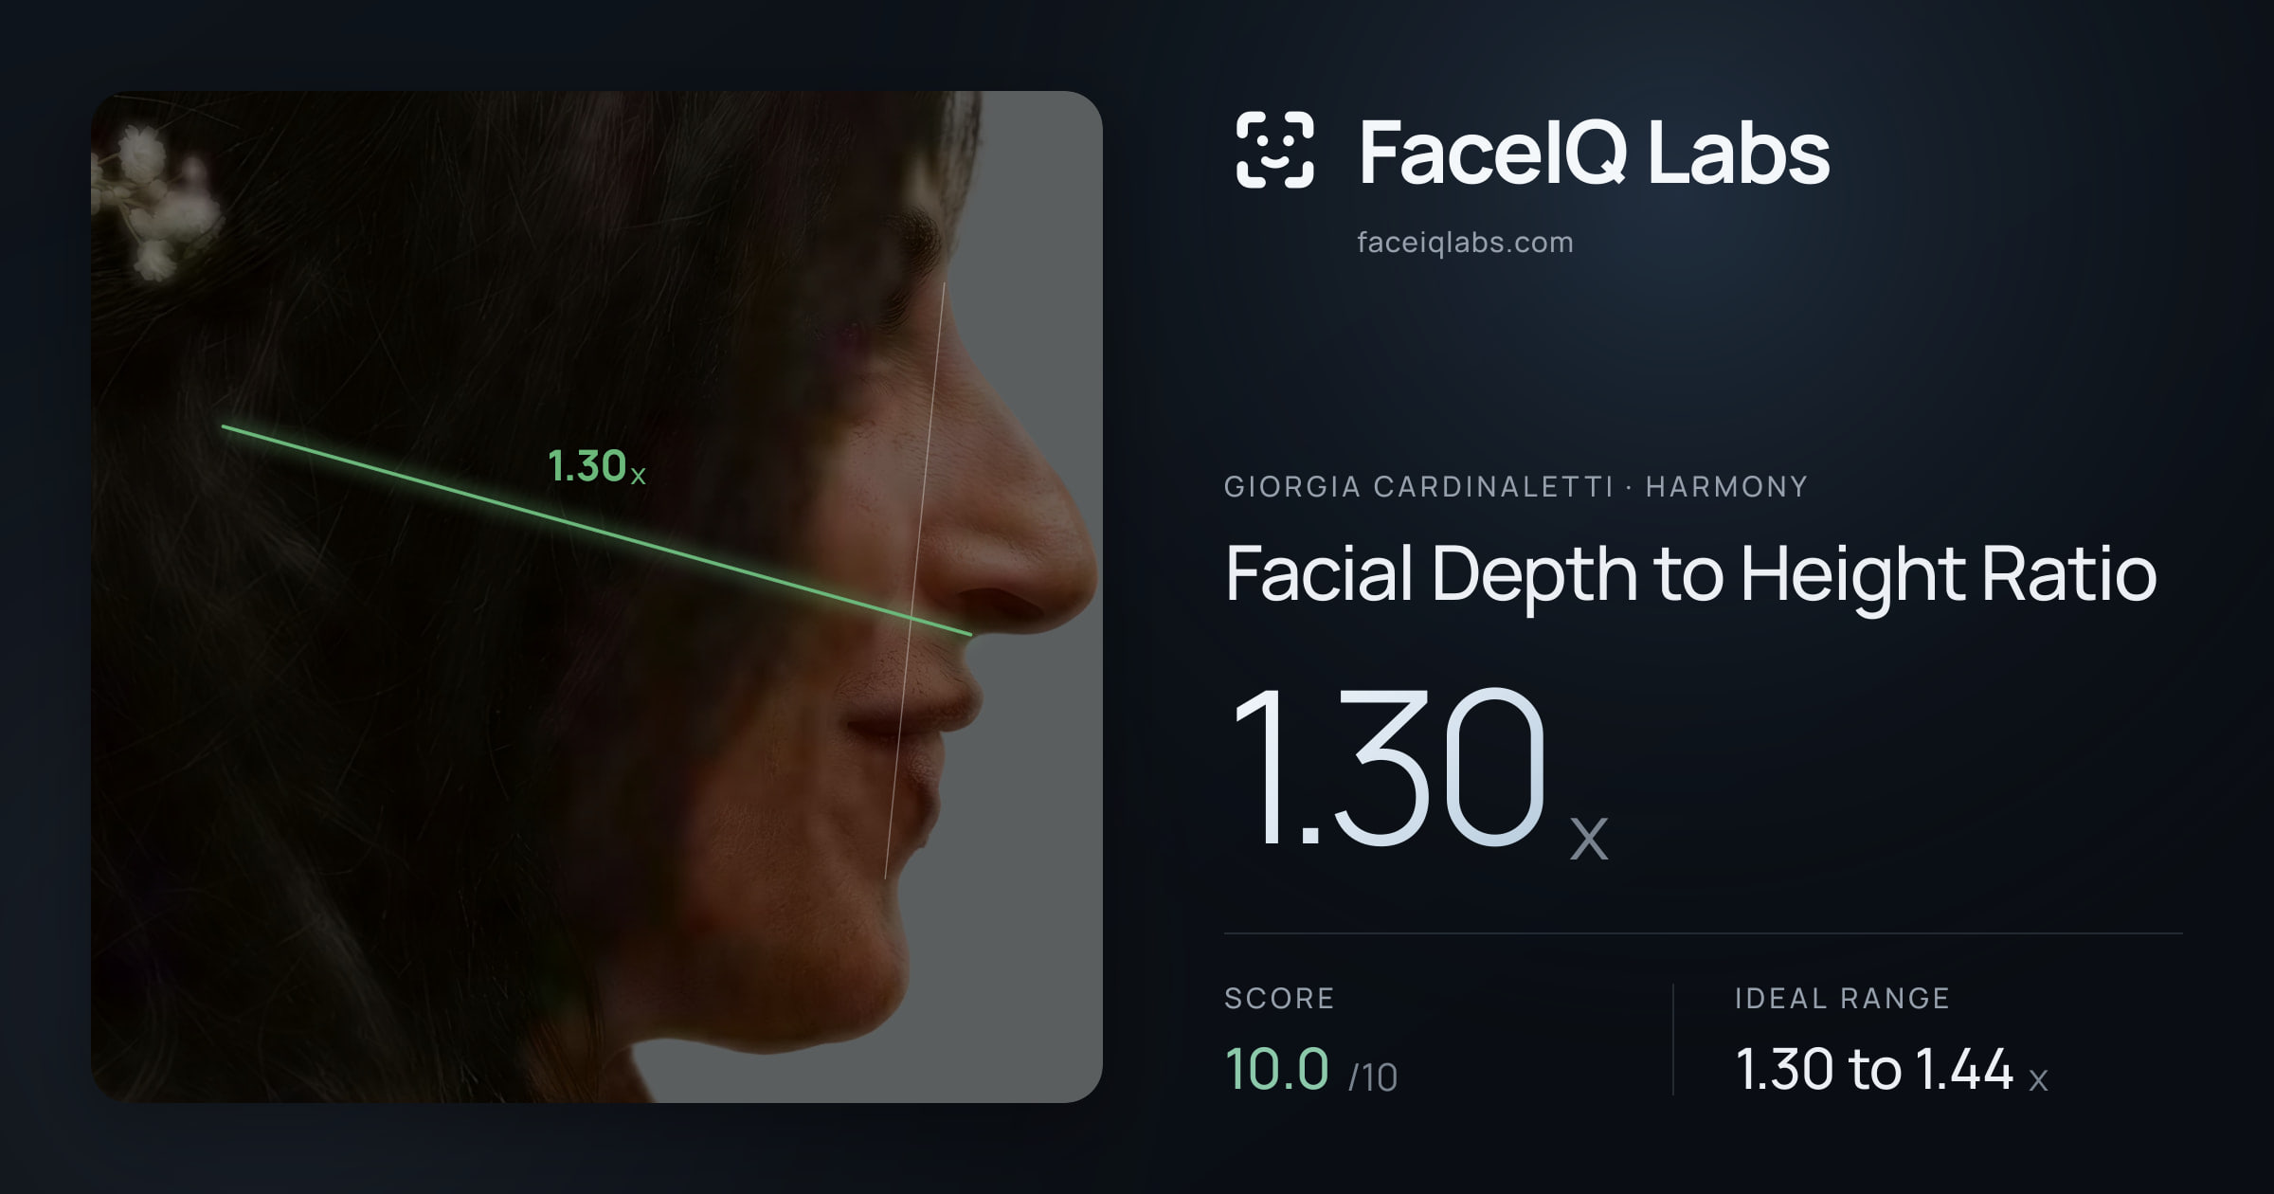Viewport: 2274px width, 1194px height.
Task: Click the IDEAL RANGE heading
Action: tap(1842, 998)
